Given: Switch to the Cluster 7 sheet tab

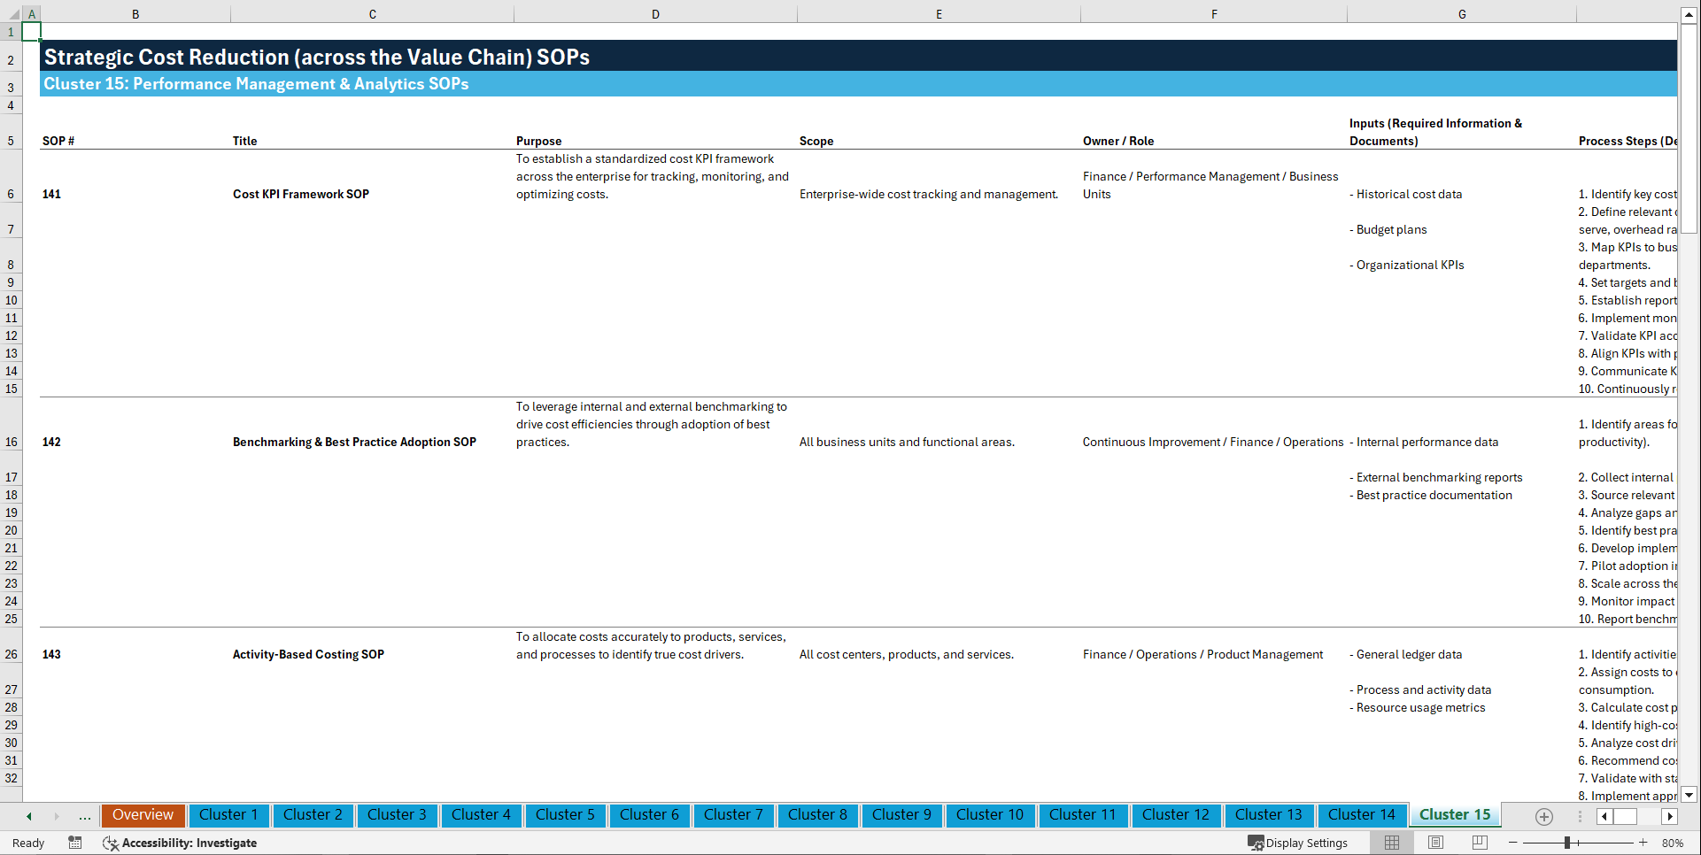Looking at the screenshot, I should pos(733,815).
